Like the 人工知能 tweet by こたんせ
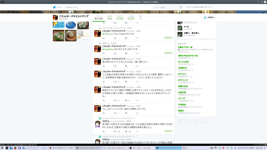 point(126,82)
